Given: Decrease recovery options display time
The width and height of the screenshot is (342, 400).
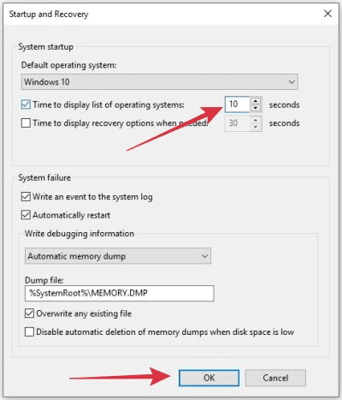Looking at the screenshot, I should [x=256, y=127].
